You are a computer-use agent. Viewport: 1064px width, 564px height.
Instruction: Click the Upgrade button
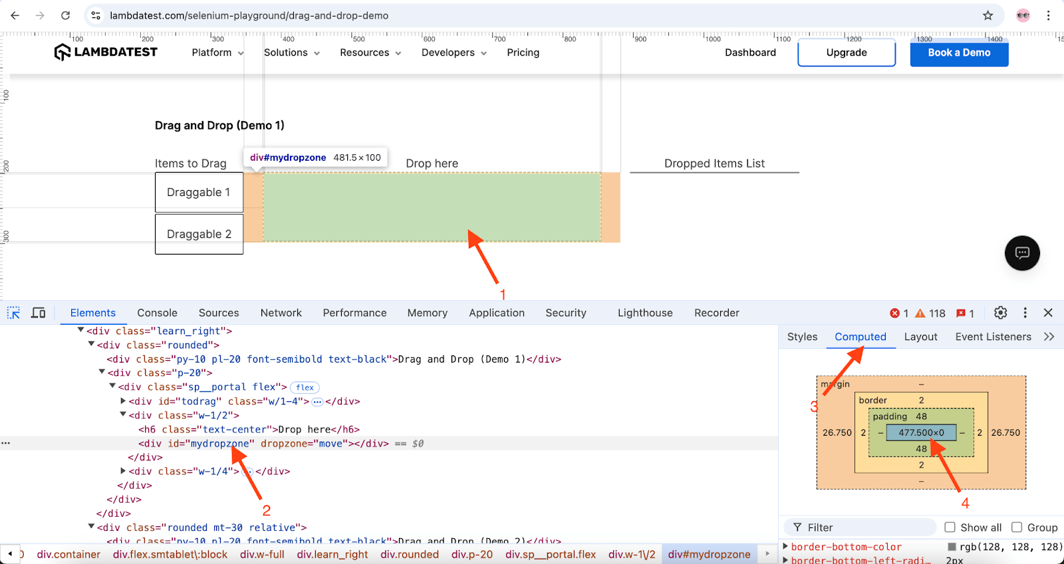pyautogui.click(x=847, y=52)
